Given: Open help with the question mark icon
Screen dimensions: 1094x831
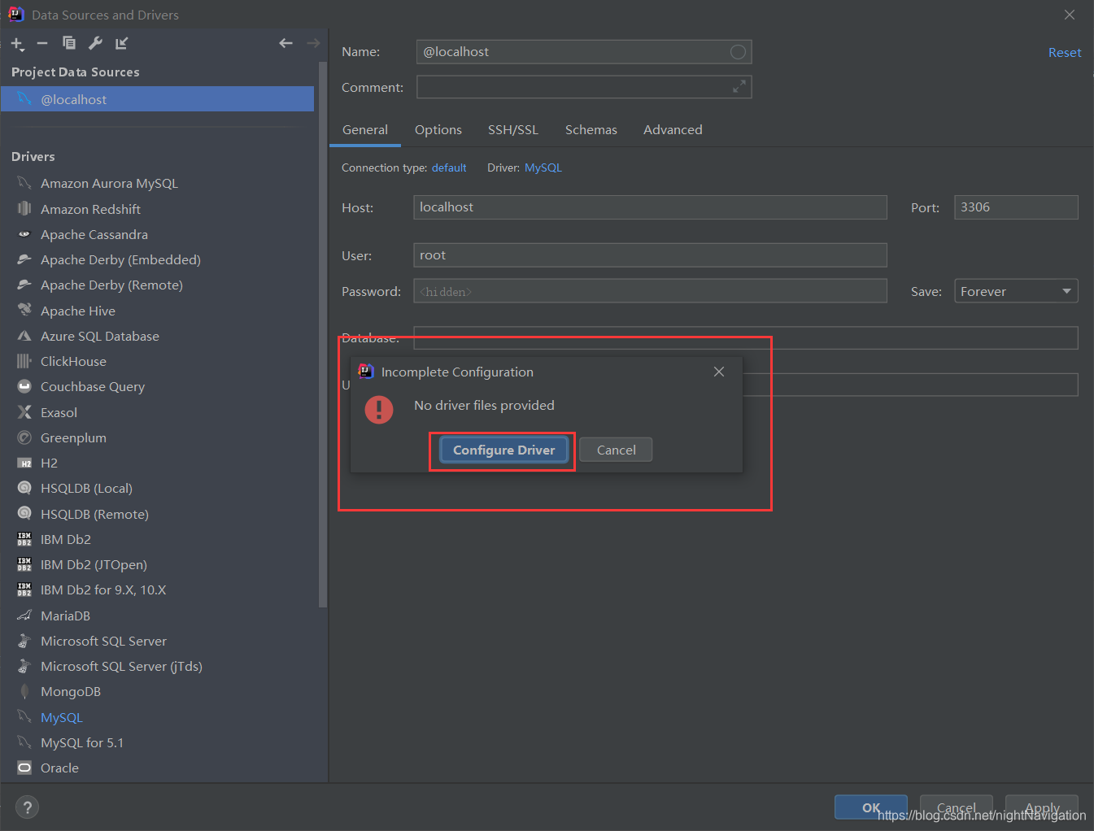Looking at the screenshot, I should [x=28, y=807].
